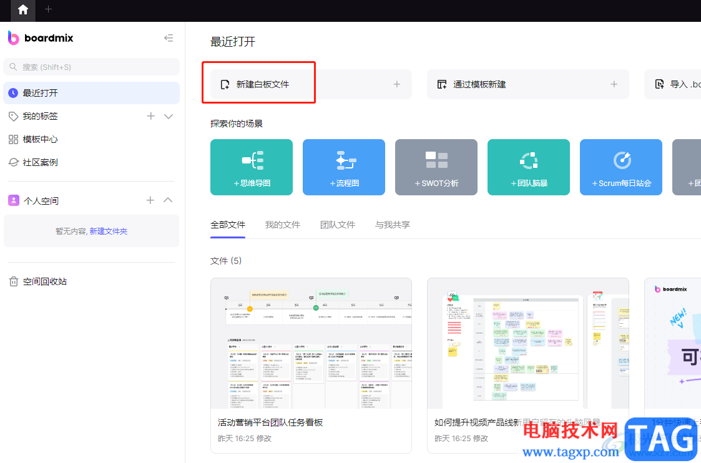Click the 最近打开 page heading
The image size is (701, 463).
pyautogui.click(x=233, y=42)
